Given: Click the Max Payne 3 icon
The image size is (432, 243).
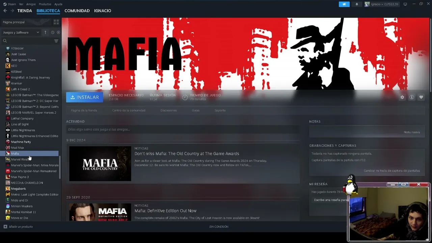Looking at the screenshot, I should pyautogui.click(x=8, y=177).
